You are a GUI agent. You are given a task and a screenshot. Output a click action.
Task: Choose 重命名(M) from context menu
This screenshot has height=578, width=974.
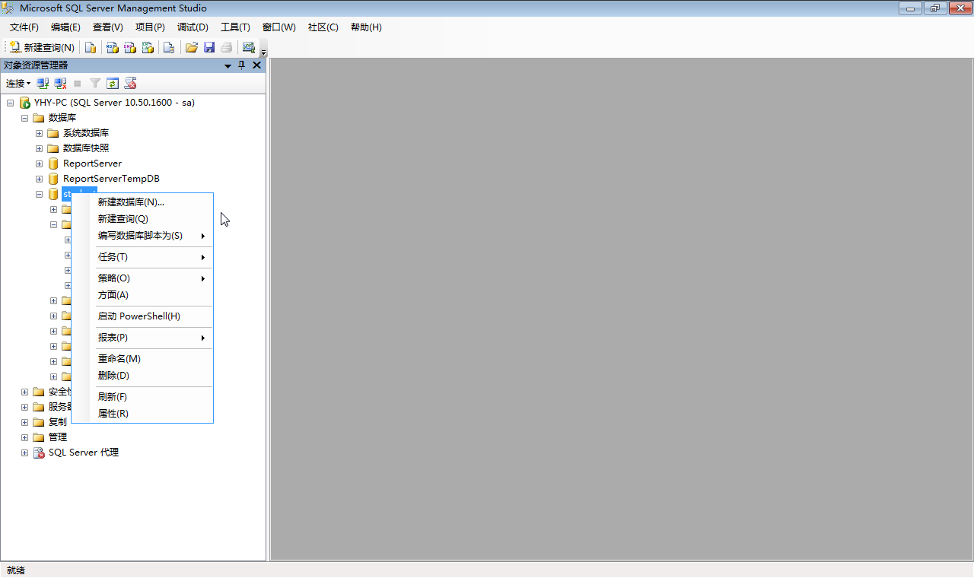(142, 359)
